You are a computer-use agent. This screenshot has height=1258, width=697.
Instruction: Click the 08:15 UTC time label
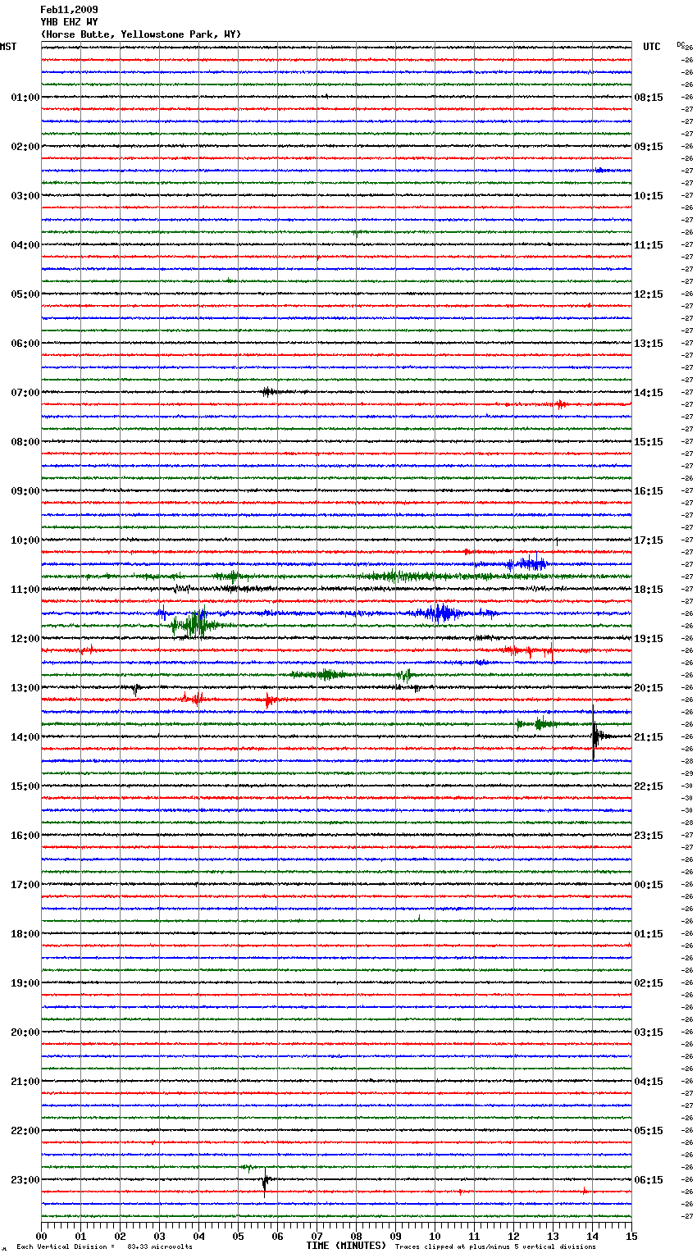click(649, 98)
